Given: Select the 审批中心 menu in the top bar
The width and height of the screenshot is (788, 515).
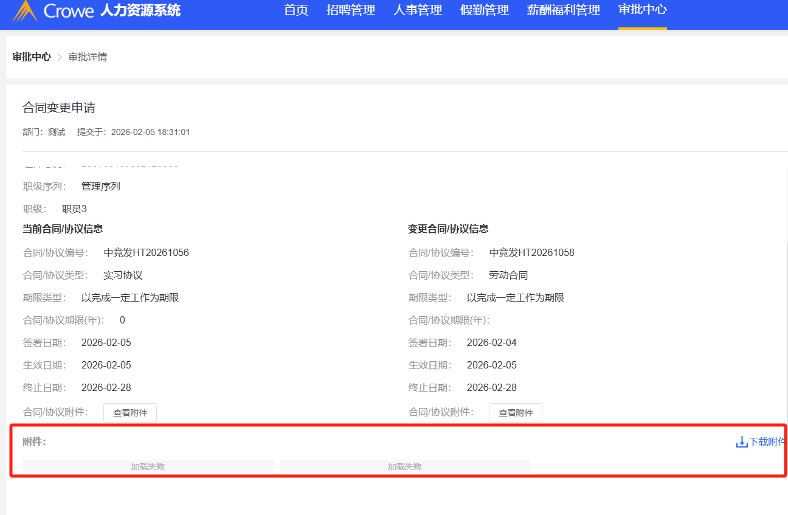Looking at the screenshot, I should click(643, 10).
